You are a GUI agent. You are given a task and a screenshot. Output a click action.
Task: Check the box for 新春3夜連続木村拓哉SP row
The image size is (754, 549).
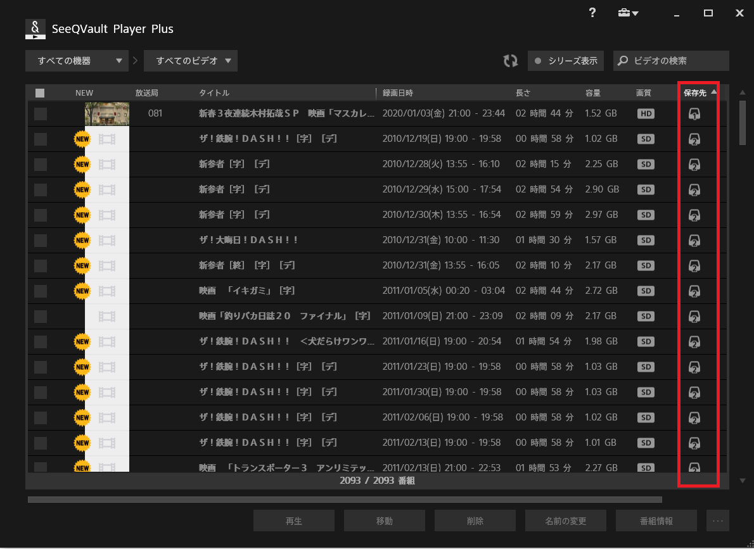pos(41,114)
